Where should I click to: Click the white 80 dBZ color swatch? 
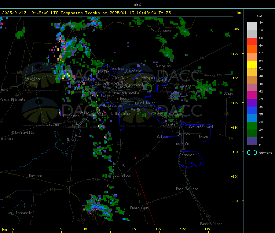click(x=252, y=26)
